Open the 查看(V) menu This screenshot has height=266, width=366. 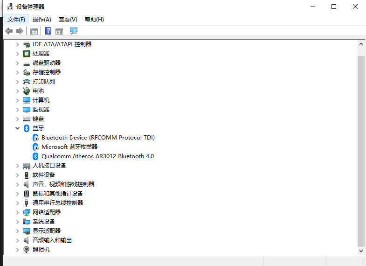(x=68, y=20)
